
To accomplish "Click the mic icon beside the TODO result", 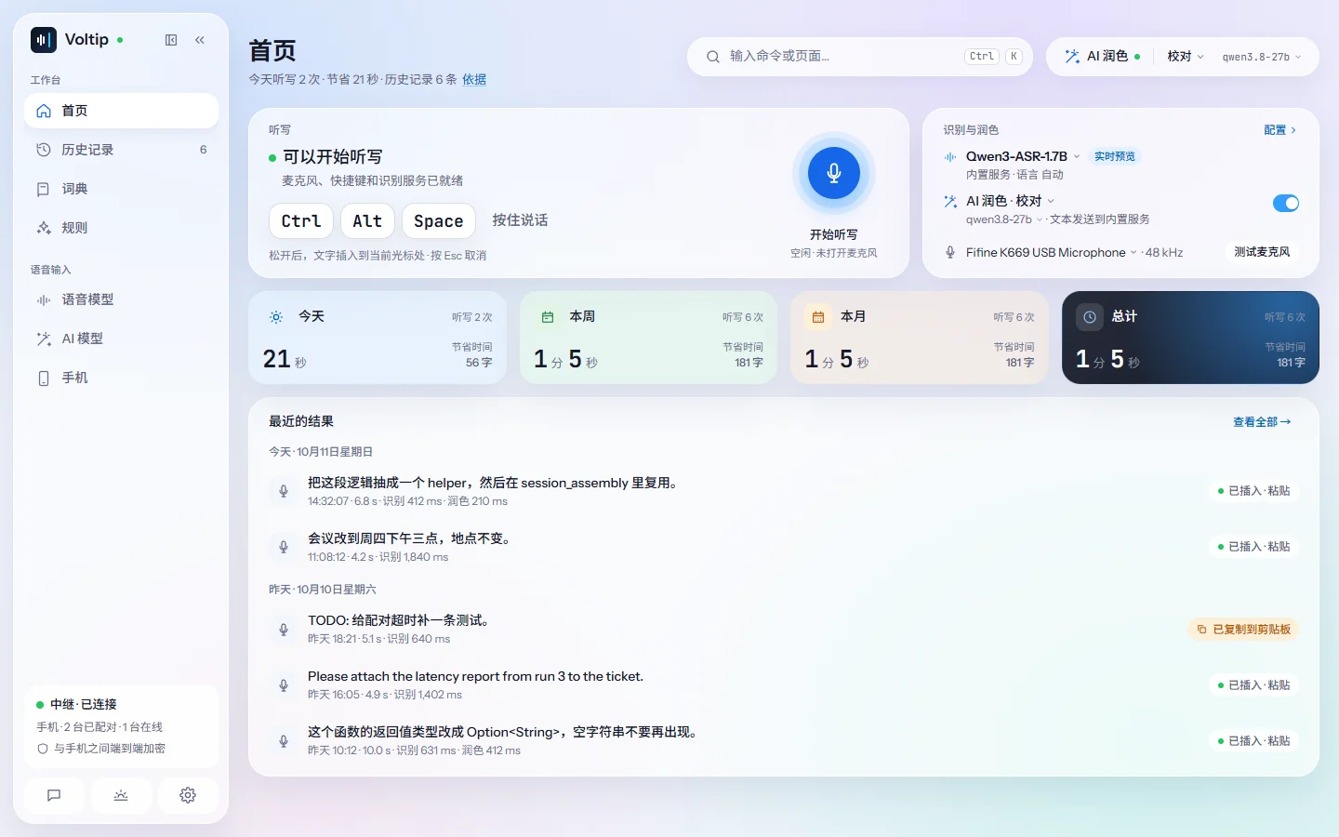I will 284,630.
